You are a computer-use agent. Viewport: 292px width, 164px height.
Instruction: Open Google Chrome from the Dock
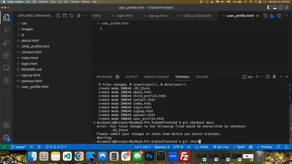pyautogui.click(x=79, y=156)
